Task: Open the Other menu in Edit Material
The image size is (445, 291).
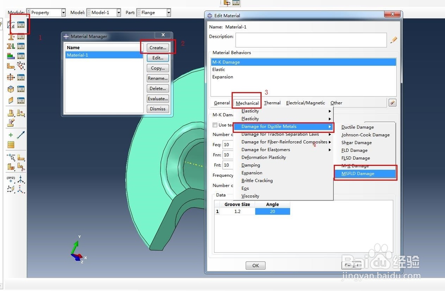Action: 336,103
